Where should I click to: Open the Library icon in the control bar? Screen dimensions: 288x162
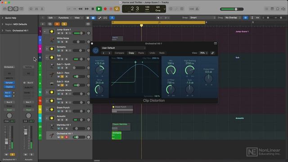(5, 9)
